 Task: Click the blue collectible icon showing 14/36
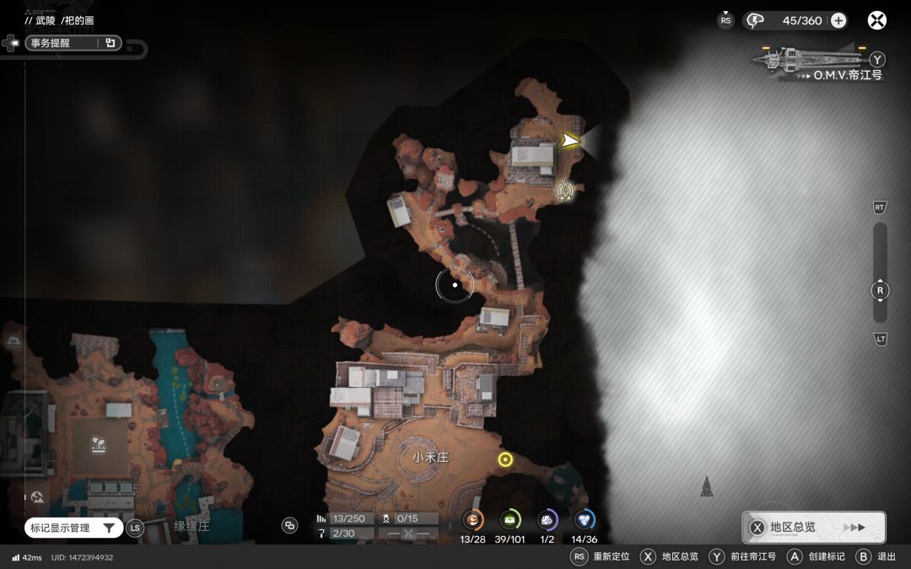click(x=584, y=519)
